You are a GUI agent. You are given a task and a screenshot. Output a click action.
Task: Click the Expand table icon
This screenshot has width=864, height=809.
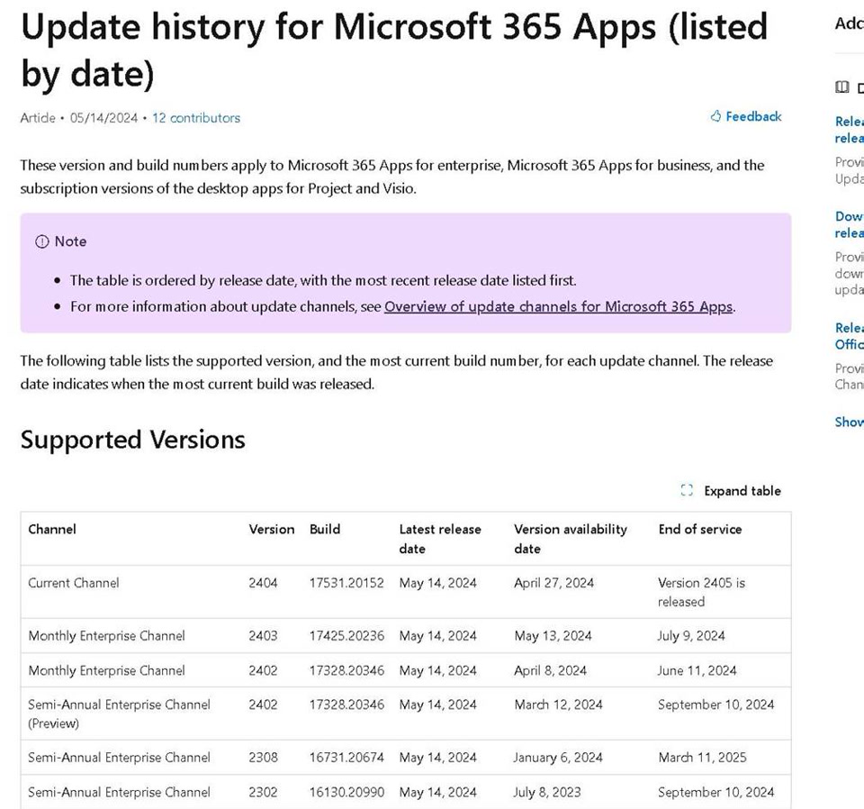point(687,490)
